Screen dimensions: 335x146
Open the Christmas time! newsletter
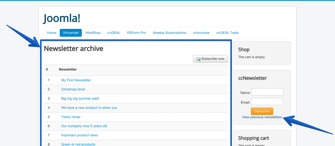coord(73,89)
